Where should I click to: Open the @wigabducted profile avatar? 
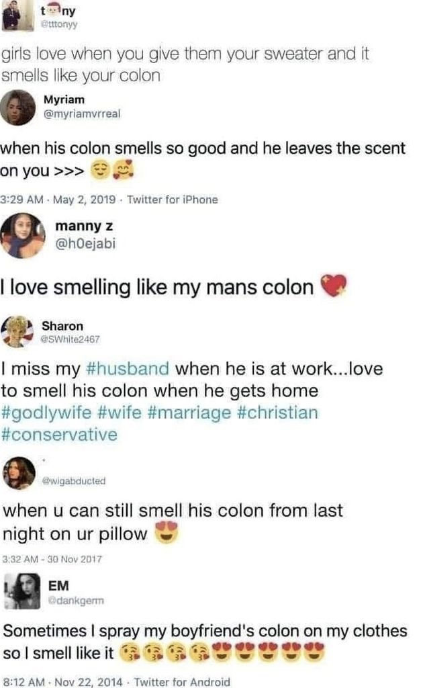[x=19, y=472]
